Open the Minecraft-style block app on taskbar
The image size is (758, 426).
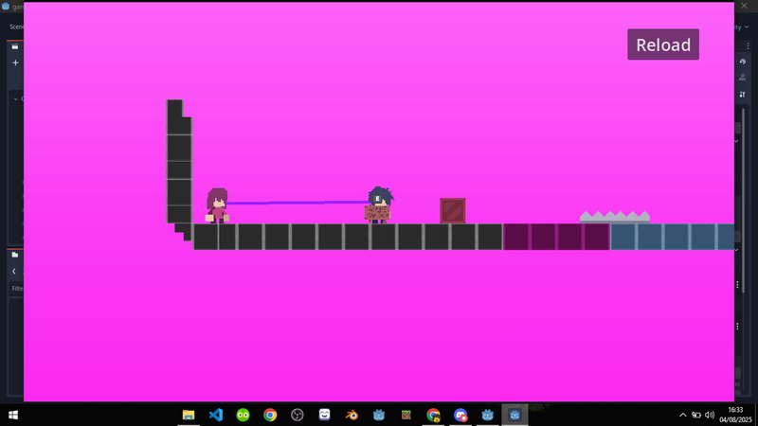pyautogui.click(x=406, y=415)
